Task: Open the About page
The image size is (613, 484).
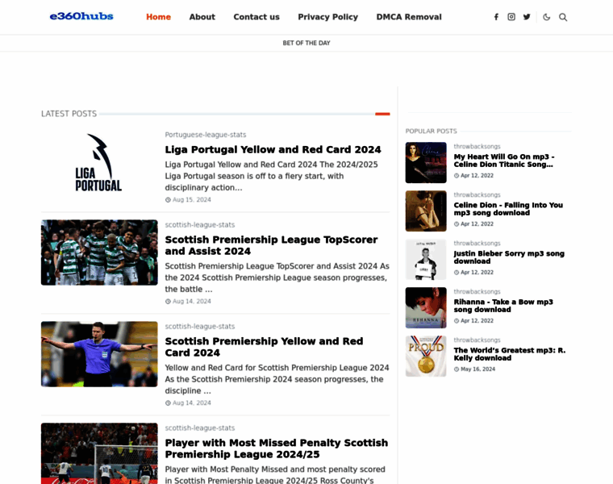Action: point(202,17)
